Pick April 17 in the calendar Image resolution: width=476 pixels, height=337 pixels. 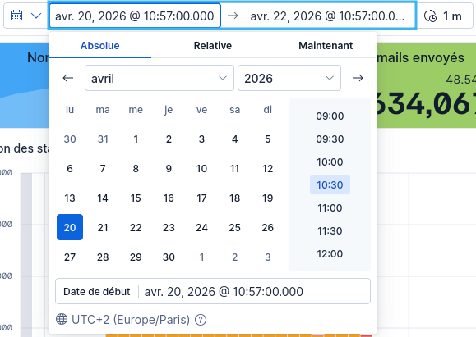click(x=201, y=198)
